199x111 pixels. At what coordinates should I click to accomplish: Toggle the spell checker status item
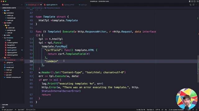188,110
